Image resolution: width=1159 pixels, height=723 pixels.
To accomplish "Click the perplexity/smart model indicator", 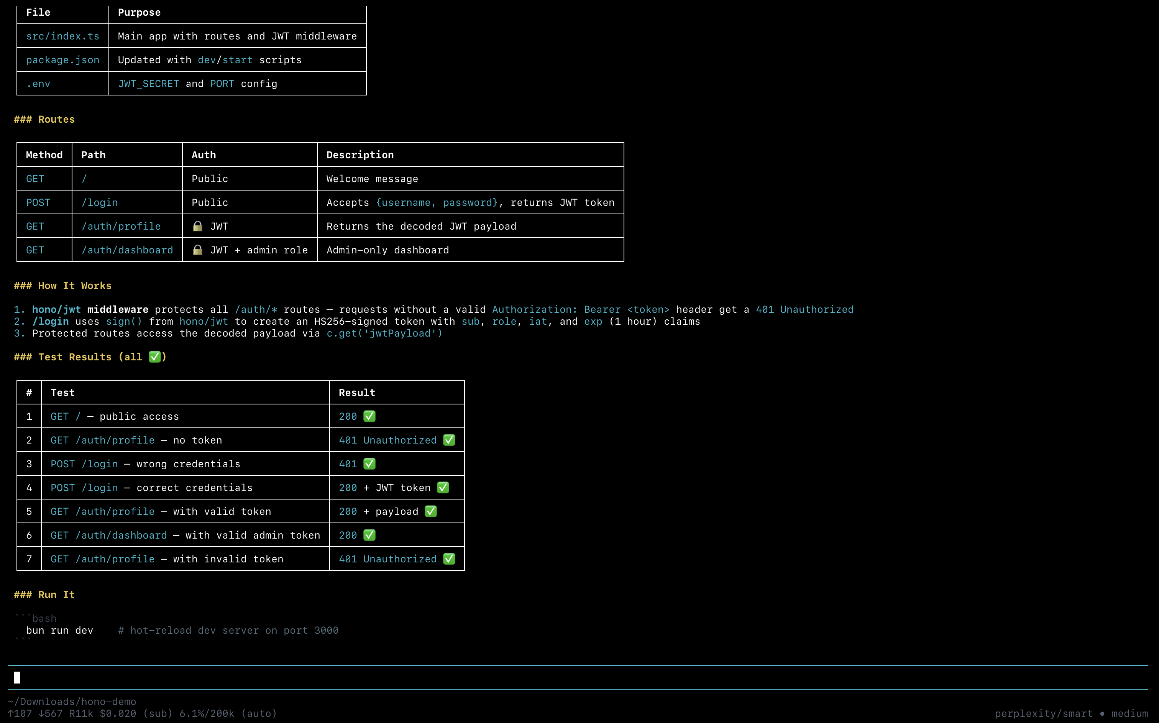I will (x=1043, y=713).
